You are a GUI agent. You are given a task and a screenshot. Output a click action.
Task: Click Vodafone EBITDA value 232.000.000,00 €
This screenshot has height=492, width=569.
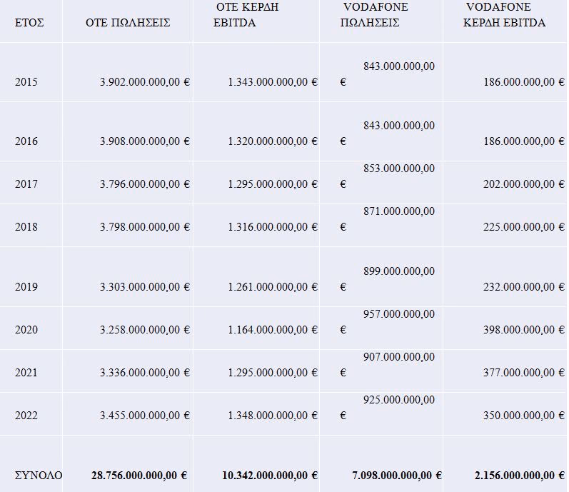(x=524, y=287)
